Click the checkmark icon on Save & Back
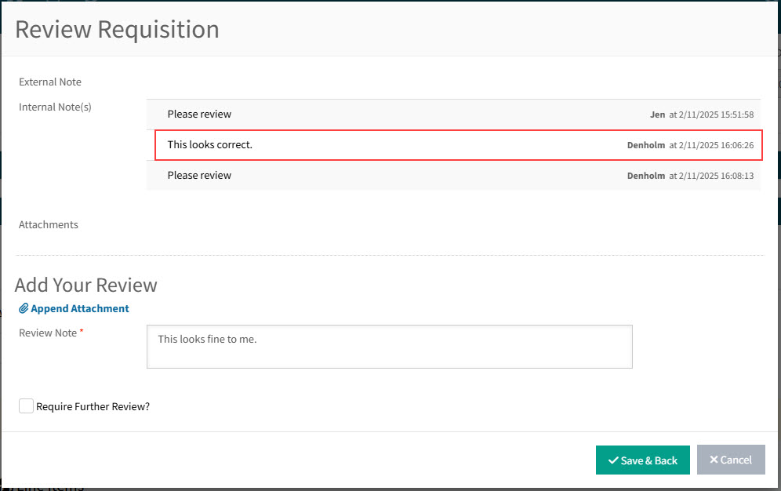This screenshot has width=781, height=491. pos(613,460)
